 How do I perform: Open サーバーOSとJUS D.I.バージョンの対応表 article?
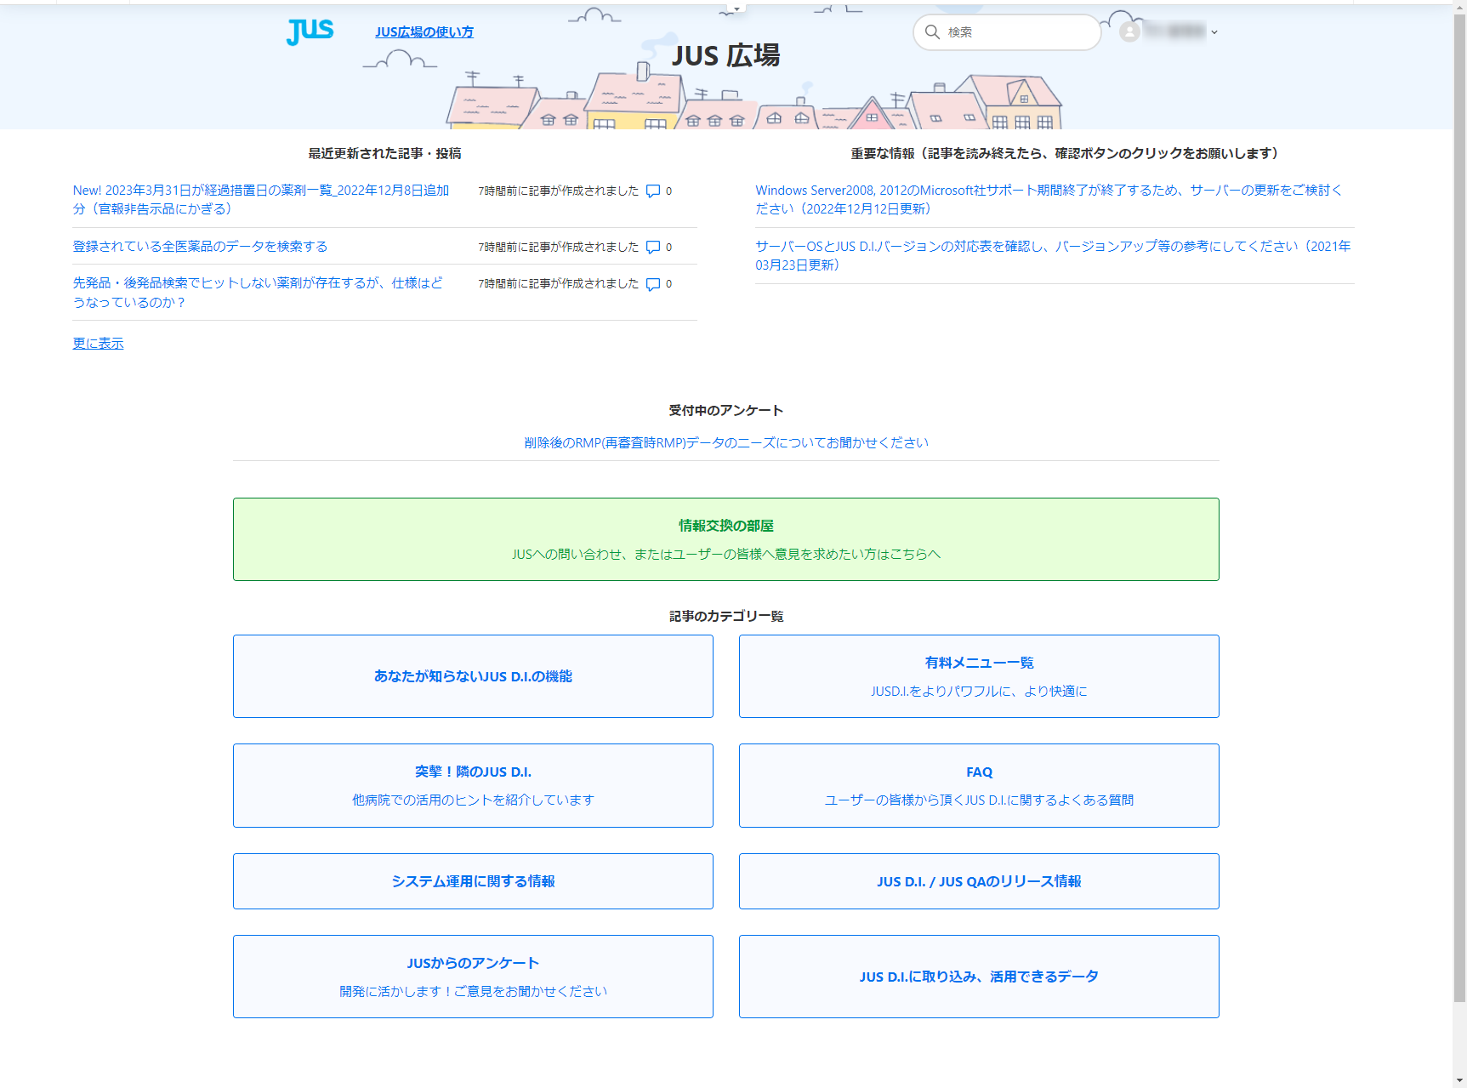pyautogui.click(x=1053, y=255)
